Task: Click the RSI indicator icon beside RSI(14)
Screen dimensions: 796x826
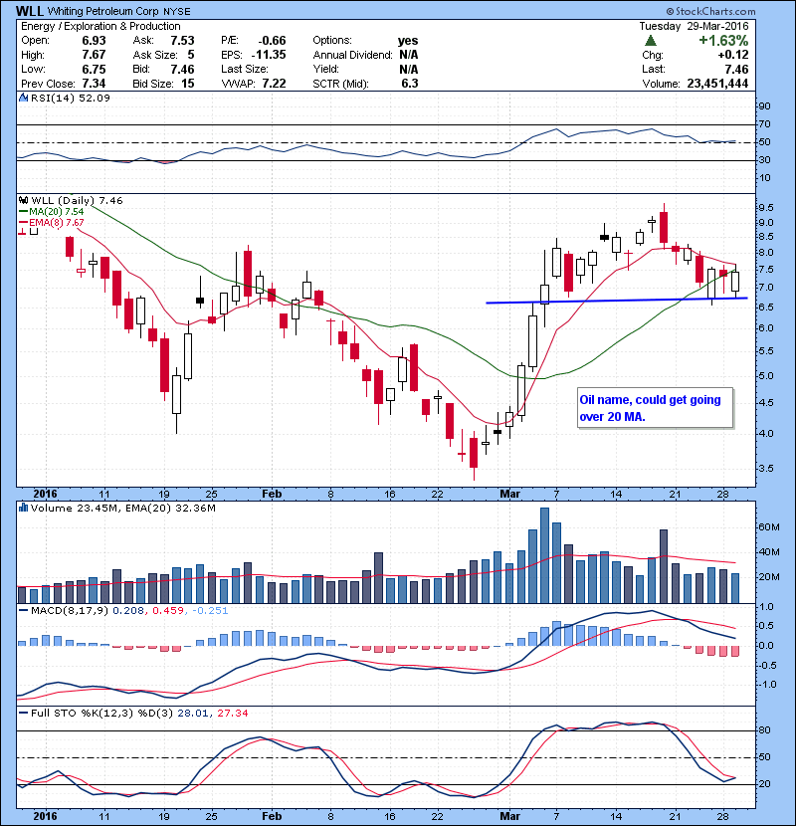Action: tap(23, 98)
